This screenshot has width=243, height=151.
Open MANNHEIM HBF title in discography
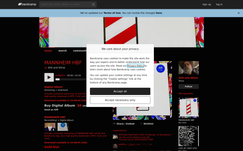(186, 120)
